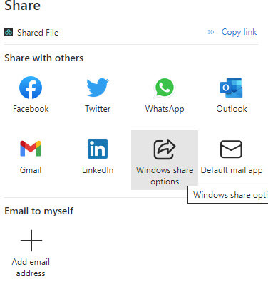This screenshot has height=289, width=268.
Task: Click the chain link icon beside Copy link
Action: pos(210,32)
